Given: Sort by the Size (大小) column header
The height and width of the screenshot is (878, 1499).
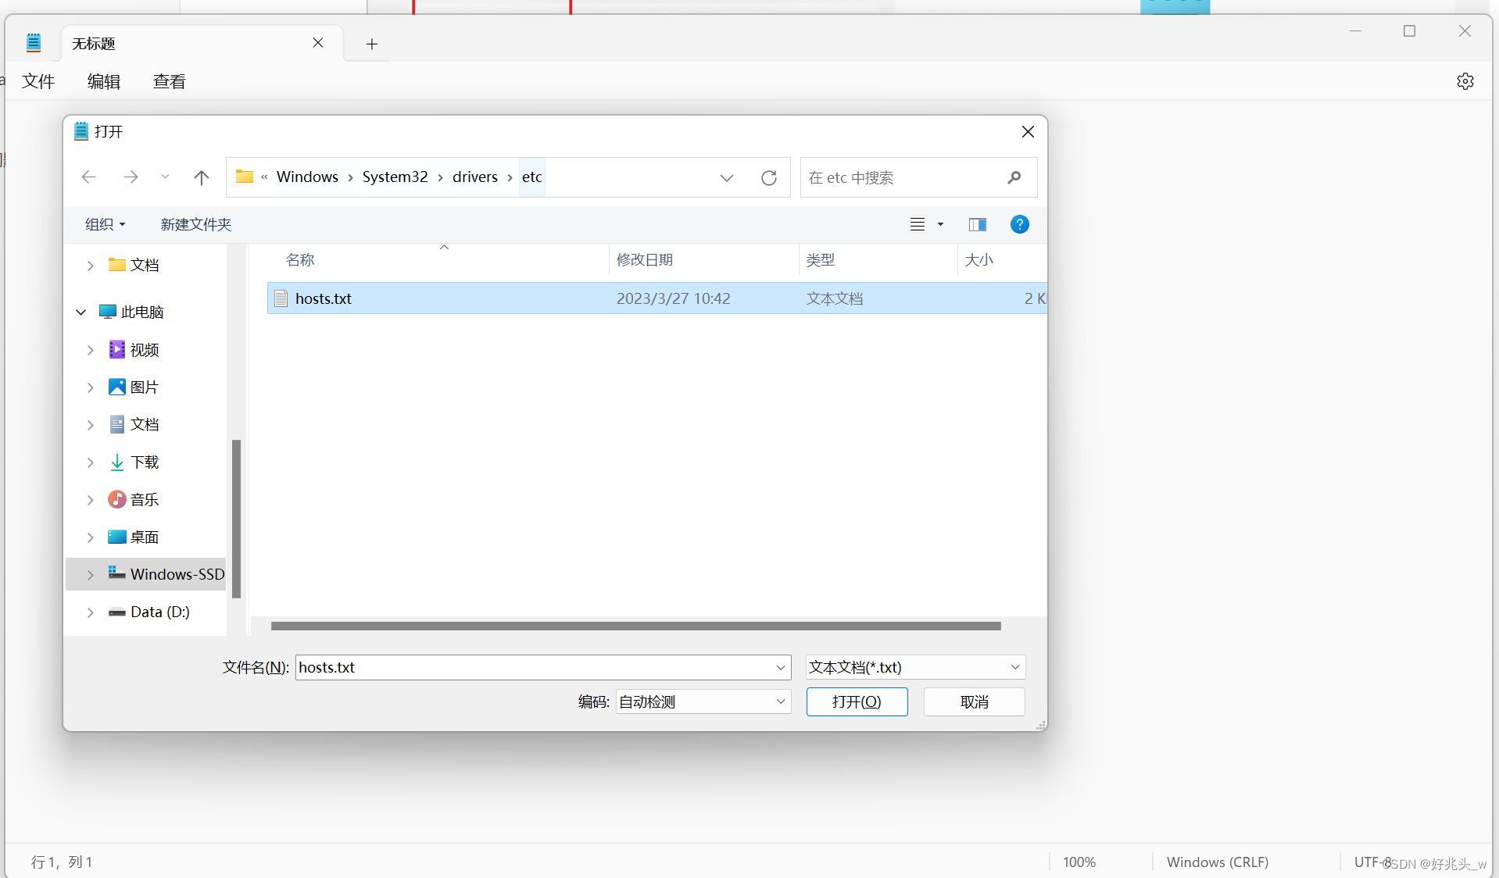Looking at the screenshot, I should 979,260.
